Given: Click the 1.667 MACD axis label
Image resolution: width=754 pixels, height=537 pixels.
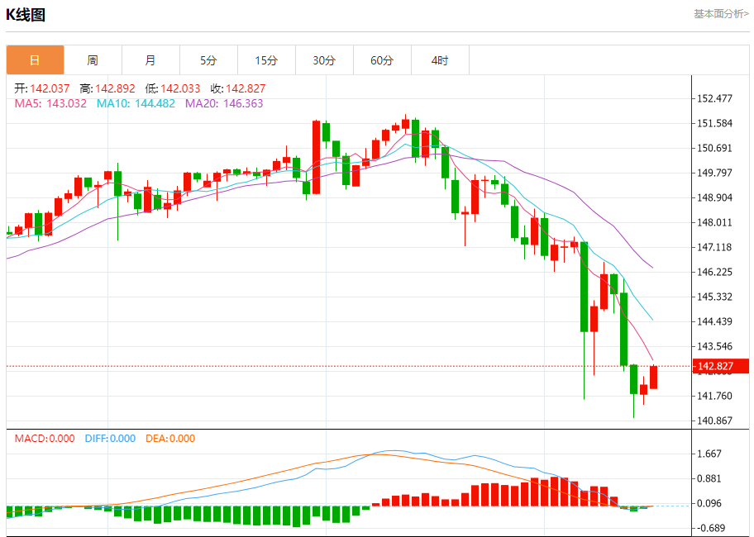Looking at the screenshot, I should click(x=709, y=454).
